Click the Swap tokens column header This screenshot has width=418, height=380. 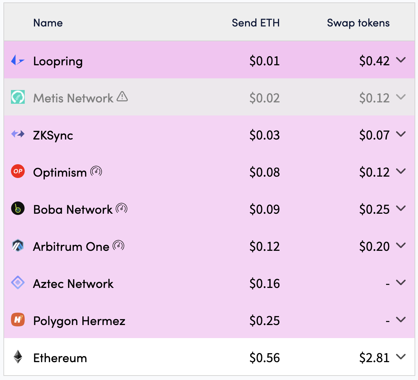pyautogui.click(x=358, y=23)
